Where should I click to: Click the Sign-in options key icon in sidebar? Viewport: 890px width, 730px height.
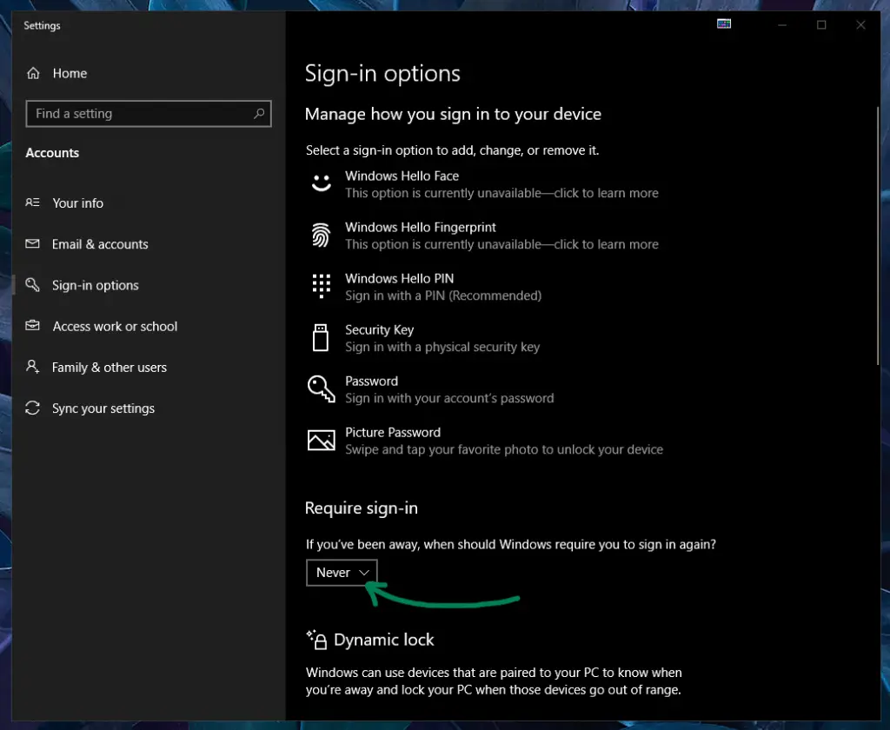click(x=32, y=284)
